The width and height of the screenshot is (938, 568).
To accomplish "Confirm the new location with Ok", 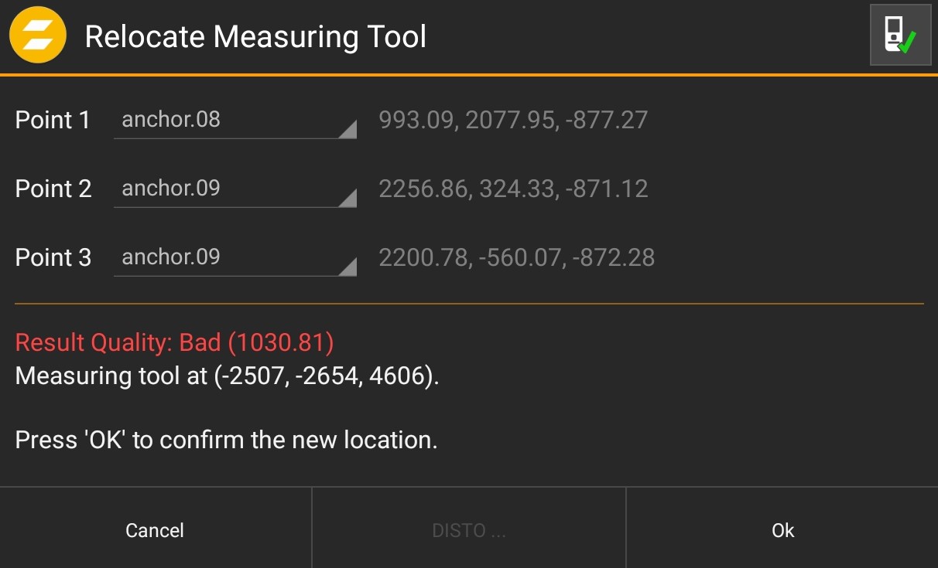I will pos(782,530).
